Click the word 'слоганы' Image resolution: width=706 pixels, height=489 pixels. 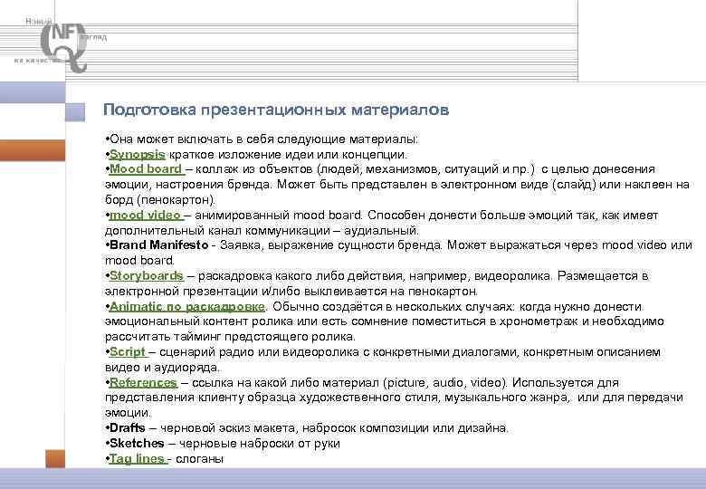(x=199, y=459)
